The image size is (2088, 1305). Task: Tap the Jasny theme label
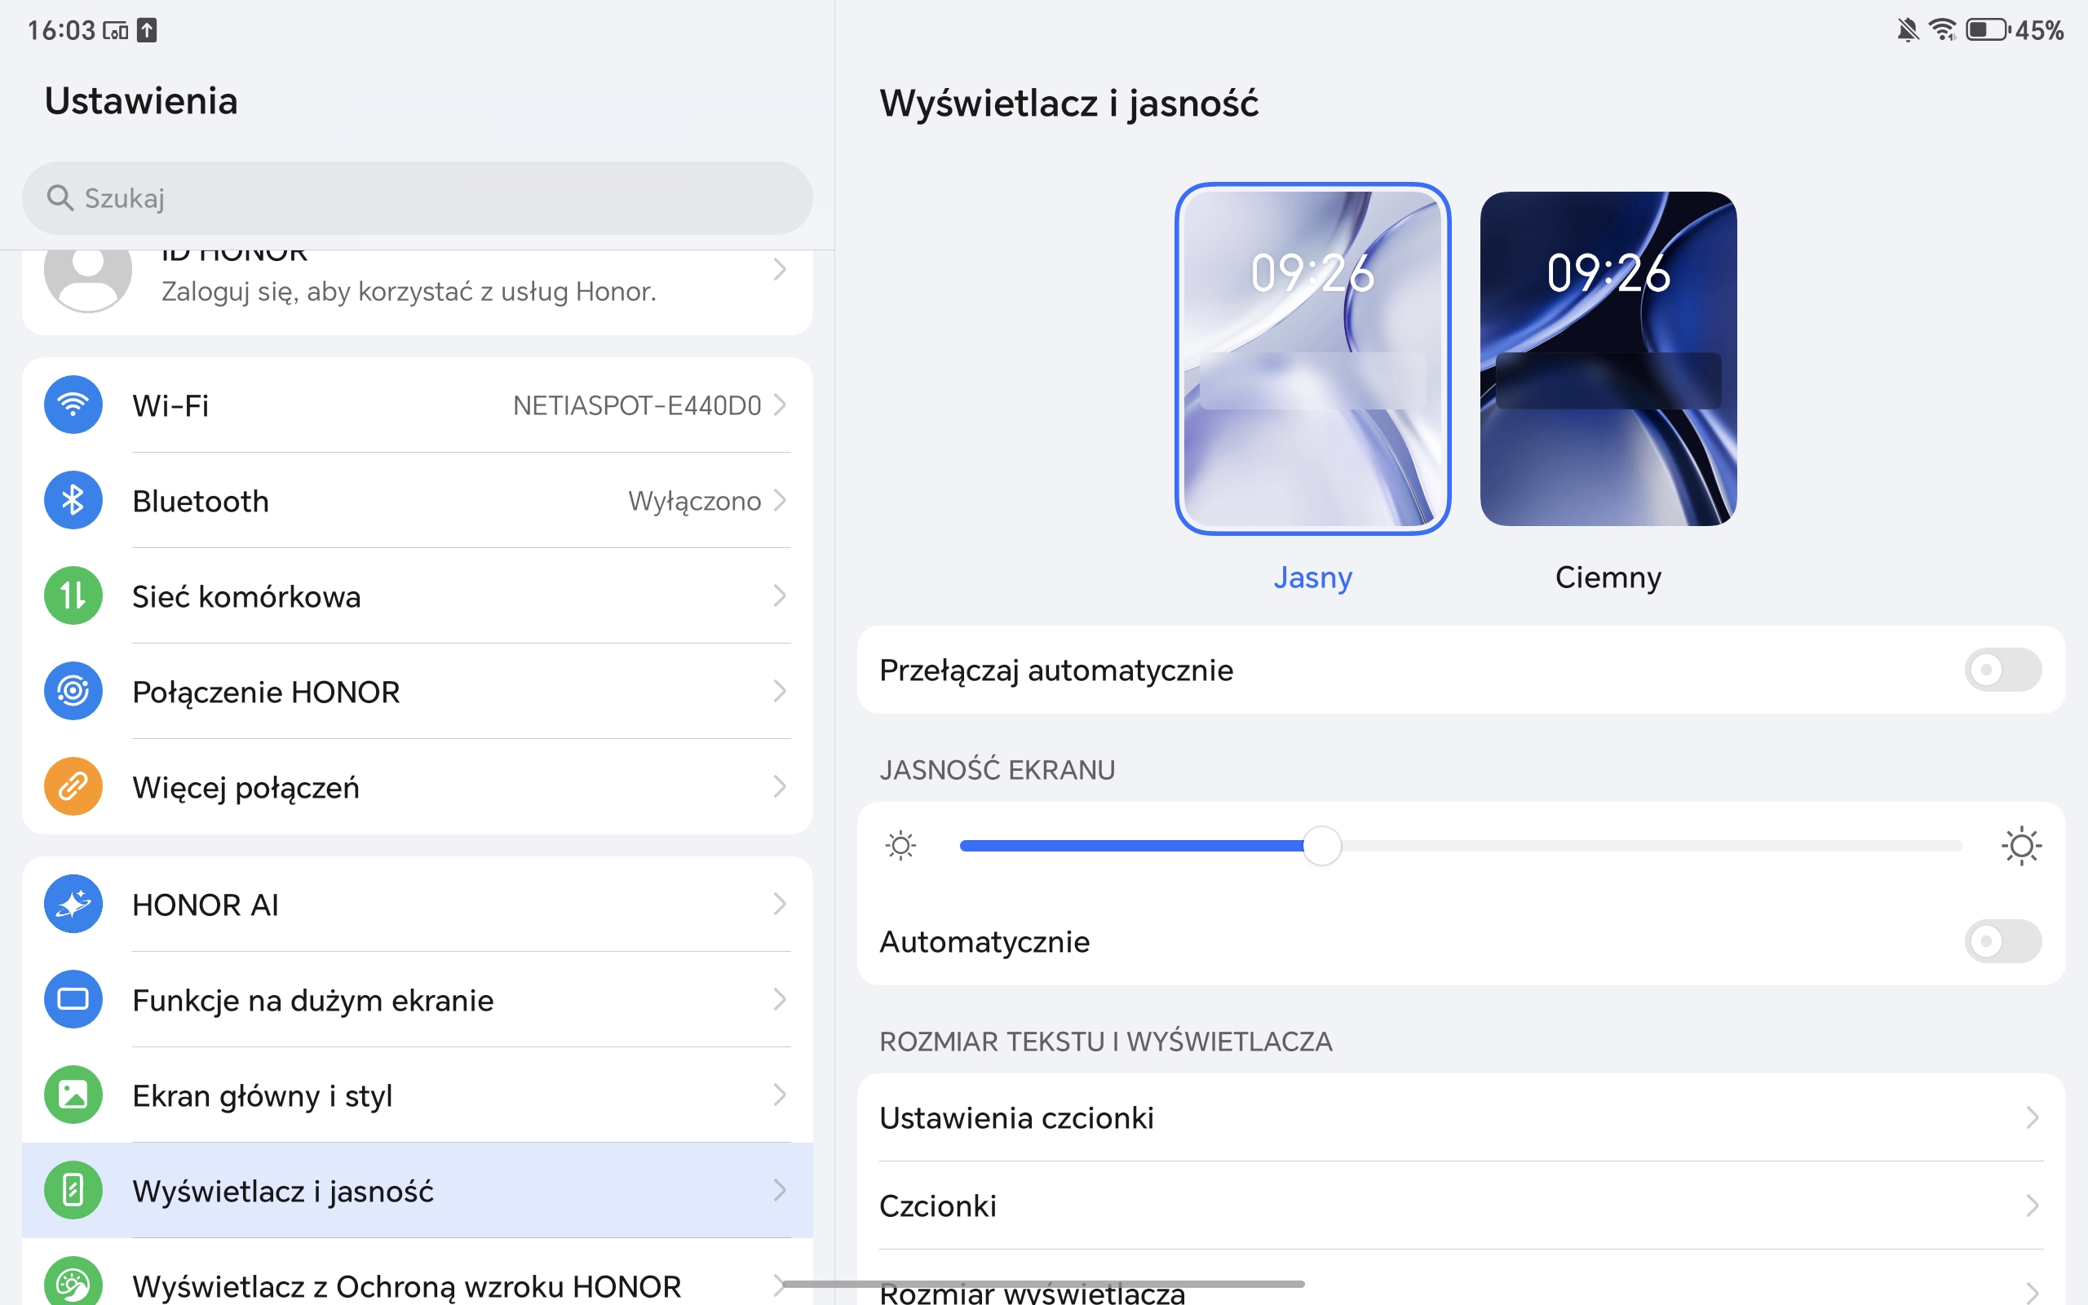[x=1312, y=577]
